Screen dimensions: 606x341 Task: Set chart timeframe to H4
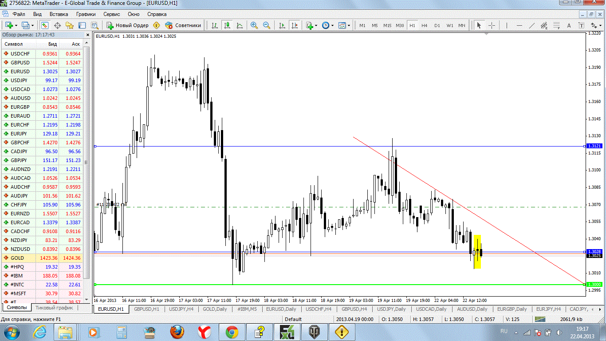coord(425,25)
